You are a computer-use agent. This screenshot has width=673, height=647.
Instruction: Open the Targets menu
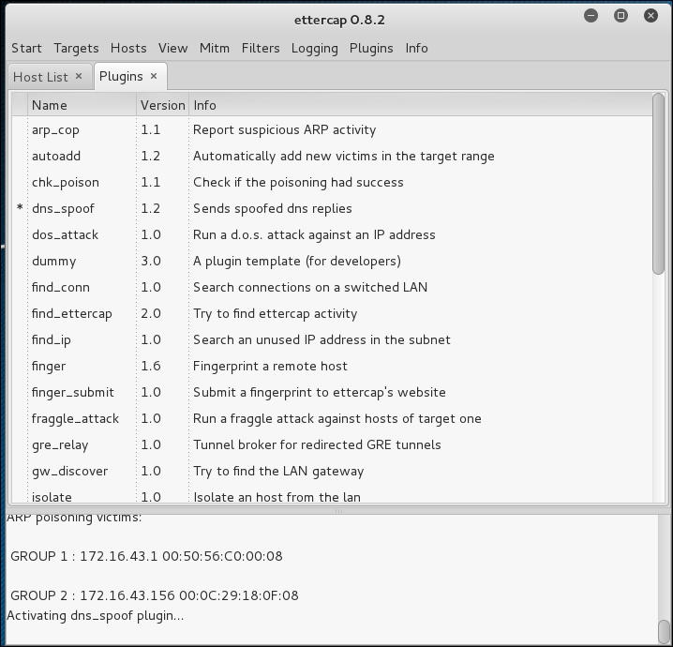click(x=77, y=48)
